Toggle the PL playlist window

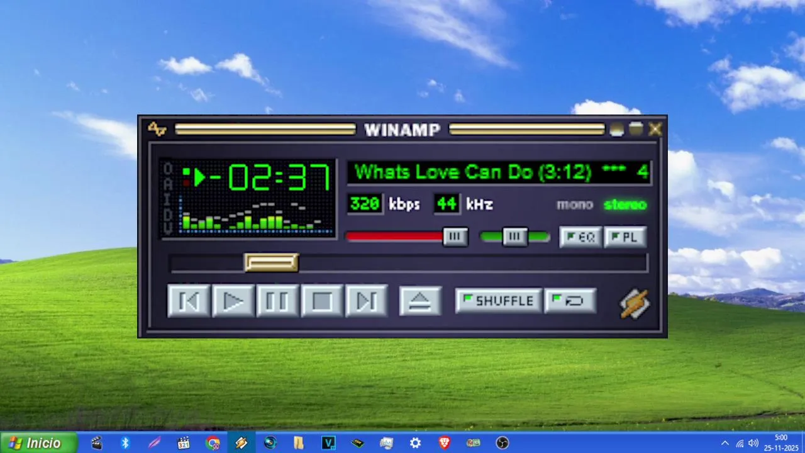point(625,237)
